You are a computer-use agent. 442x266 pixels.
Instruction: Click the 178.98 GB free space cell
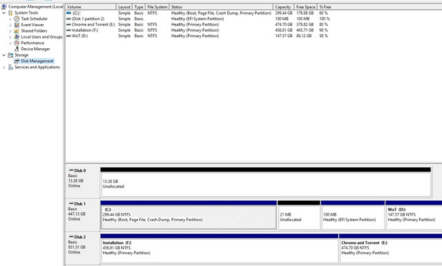305,13
